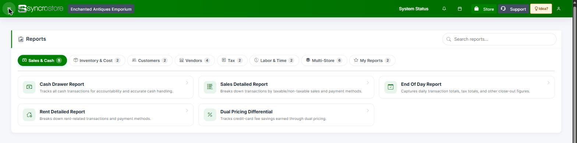Open the hamburger navigation menu
Viewport: 577px width, 143px height.
pos(9,9)
